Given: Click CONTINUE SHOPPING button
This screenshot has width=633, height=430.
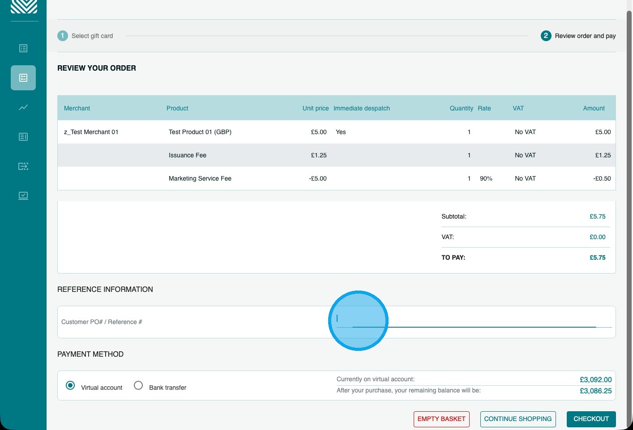Looking at the screenshot, I should (x=518, y=419).
